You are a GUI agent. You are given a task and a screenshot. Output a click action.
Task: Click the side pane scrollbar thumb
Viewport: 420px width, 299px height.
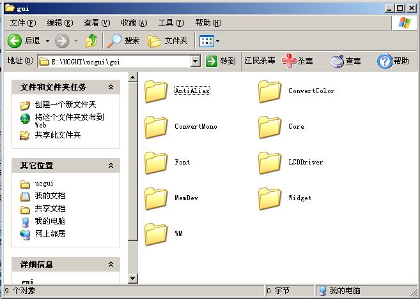pyautogui.click(x=132, y=161)
